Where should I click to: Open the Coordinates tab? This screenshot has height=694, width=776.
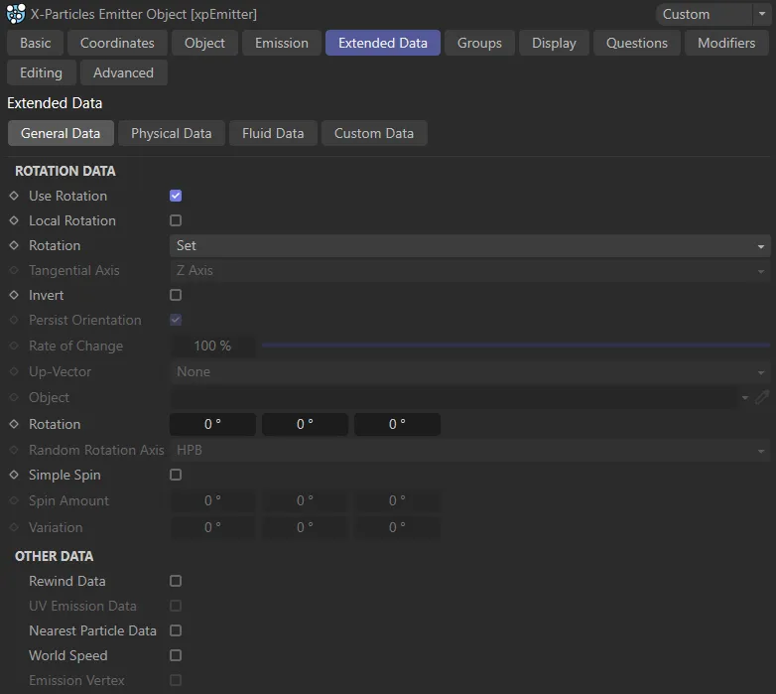(x=117, y=43)
